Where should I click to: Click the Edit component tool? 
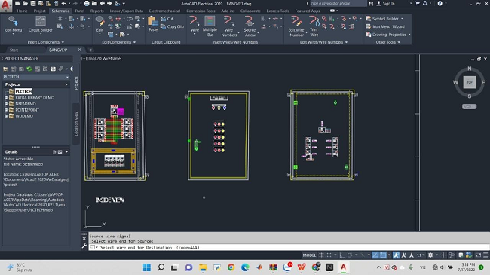100,24
